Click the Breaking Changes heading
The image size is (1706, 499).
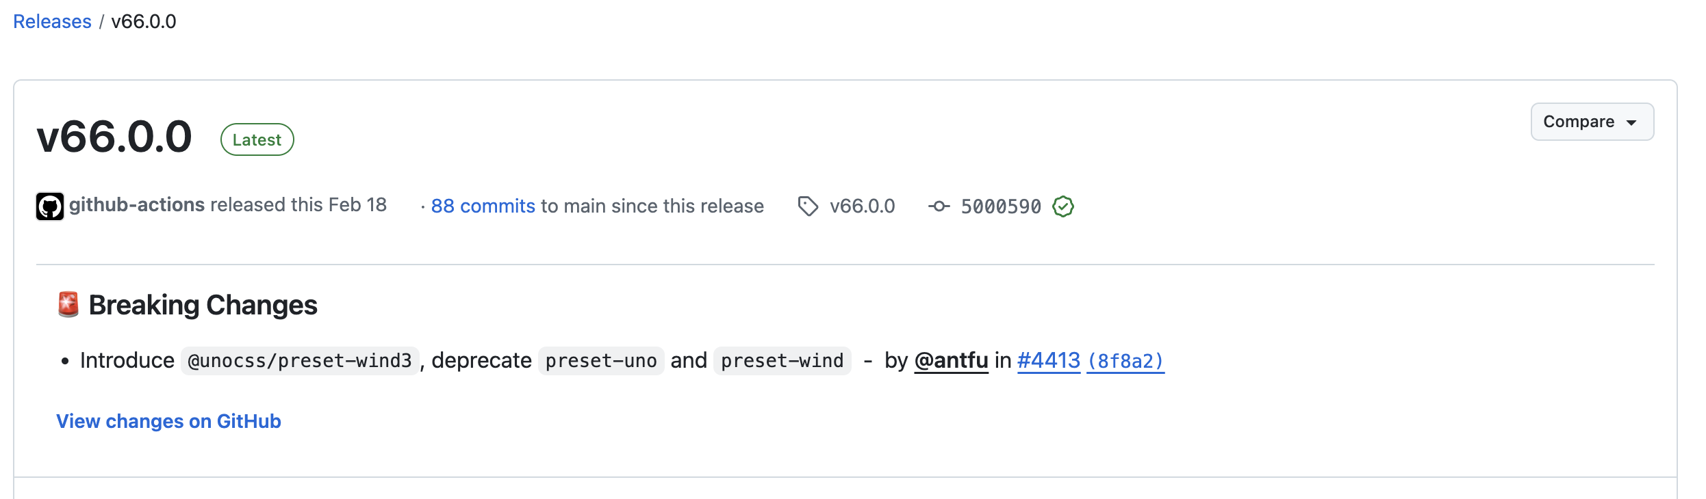click(x=203, y=305)
